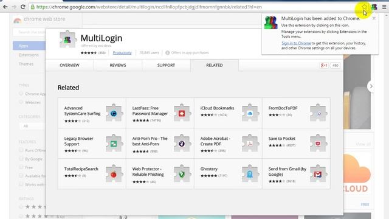Click the Ghostery ghost icon
The height and width of the screenshot is (219, 389).
250,173
